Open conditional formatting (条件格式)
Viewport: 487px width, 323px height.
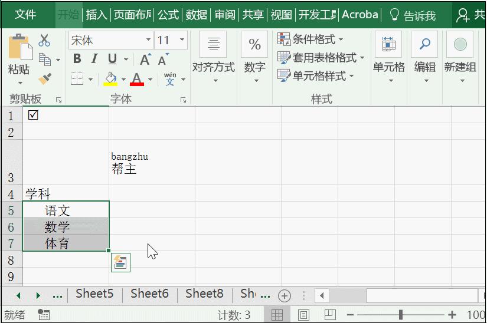pos(310,39)
